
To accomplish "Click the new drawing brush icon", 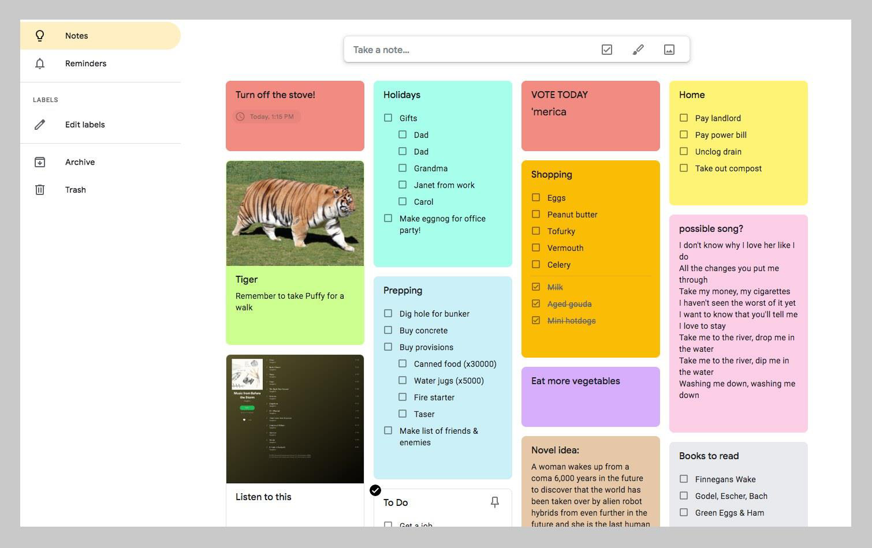I will (638, 50).
